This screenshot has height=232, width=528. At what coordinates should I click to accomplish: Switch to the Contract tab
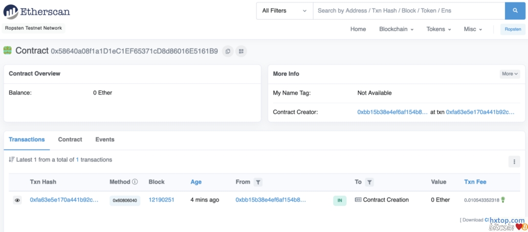[x=70, y=140]
